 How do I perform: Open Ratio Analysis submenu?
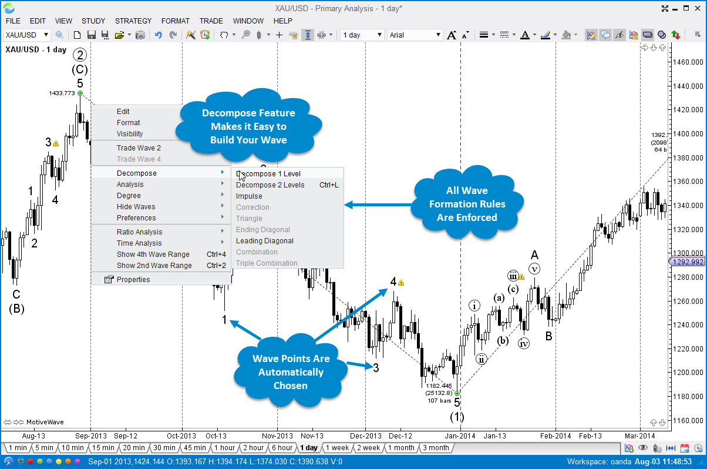161,232
